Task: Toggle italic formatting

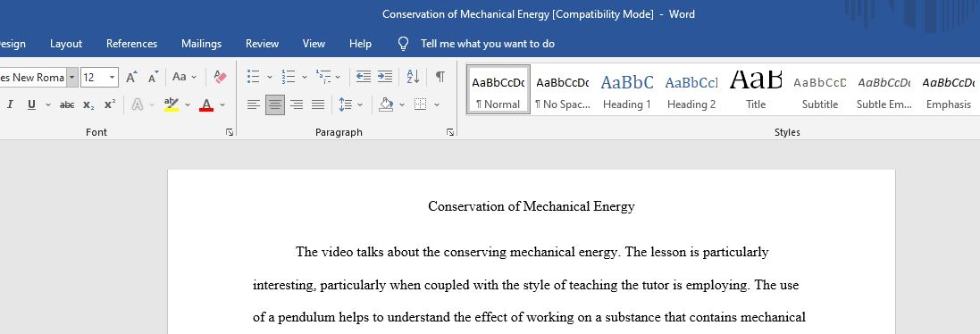Action: [10, 104]
